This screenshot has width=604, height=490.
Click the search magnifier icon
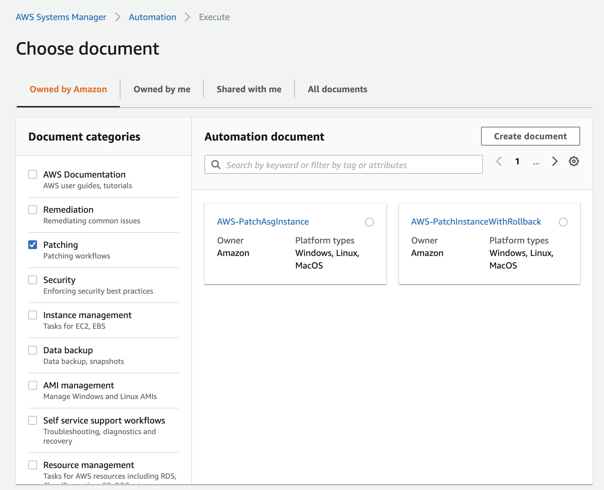(216, 164)
